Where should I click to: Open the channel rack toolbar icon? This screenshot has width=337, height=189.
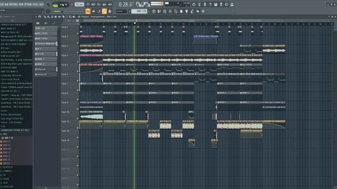165,11
